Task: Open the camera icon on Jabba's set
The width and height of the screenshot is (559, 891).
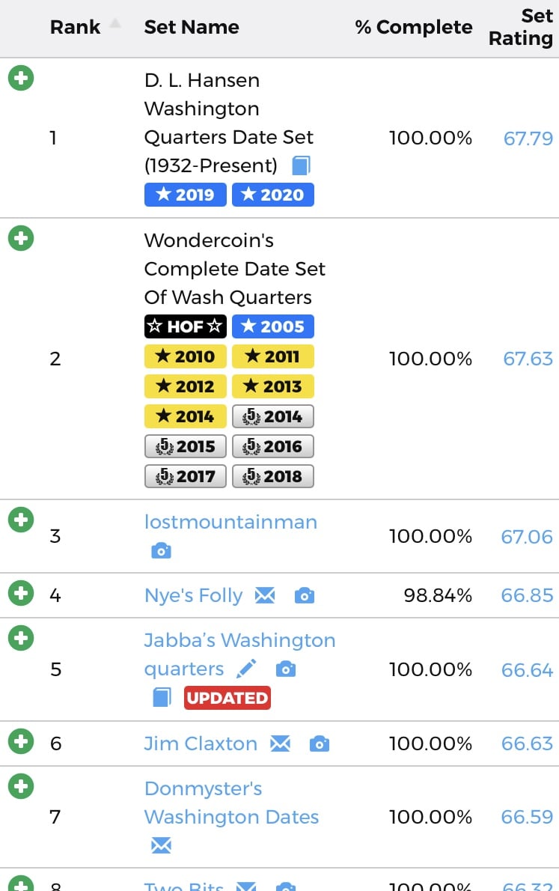Action: (285, 669)
